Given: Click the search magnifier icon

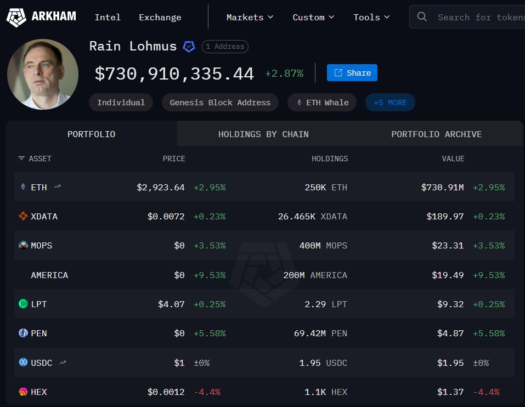Looking at the screenshot, I should coord(422,17).
